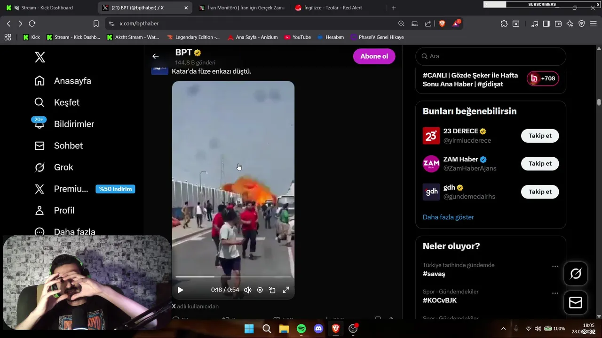This screenshot has width=602, height=338.
Task: Mute the video with the speaker icon
Action: click(x=247, y=290)
